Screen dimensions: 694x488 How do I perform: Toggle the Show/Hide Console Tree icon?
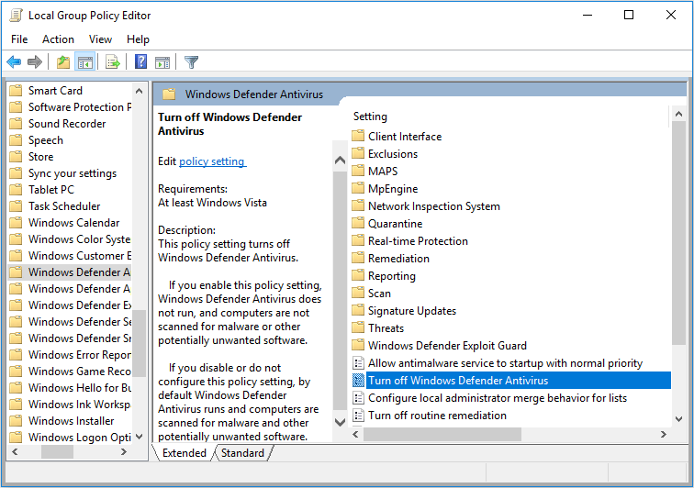point(85,62)
